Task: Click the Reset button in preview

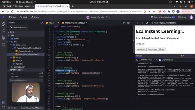Action: (x=162, y=49)
